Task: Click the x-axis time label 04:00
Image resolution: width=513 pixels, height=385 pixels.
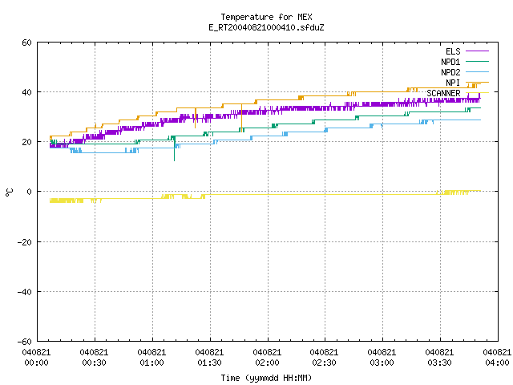Action: 497,363
